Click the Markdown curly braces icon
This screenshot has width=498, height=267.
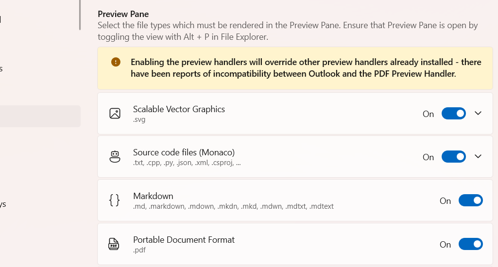click(x=115, y=200)
